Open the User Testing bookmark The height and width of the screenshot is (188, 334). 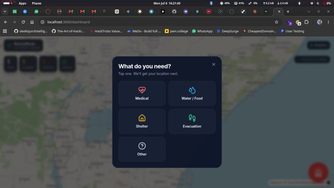click(x=292, y=31)
